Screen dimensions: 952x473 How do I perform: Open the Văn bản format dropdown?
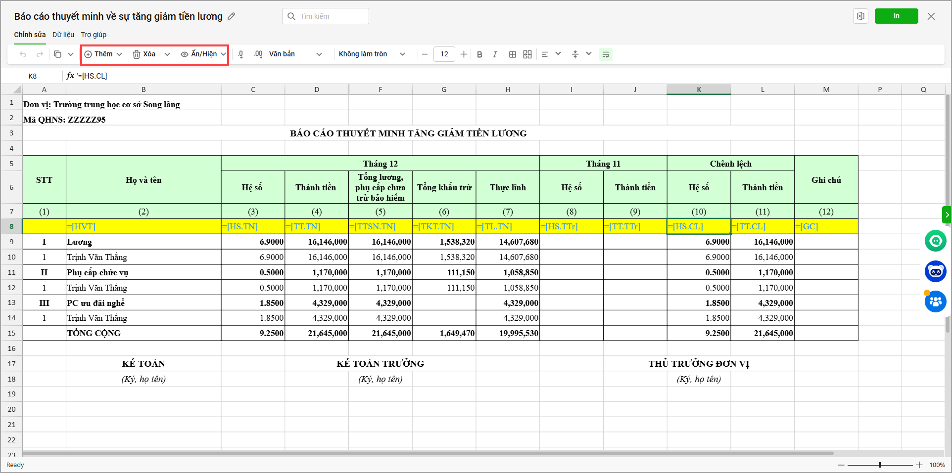click(295, 54)
